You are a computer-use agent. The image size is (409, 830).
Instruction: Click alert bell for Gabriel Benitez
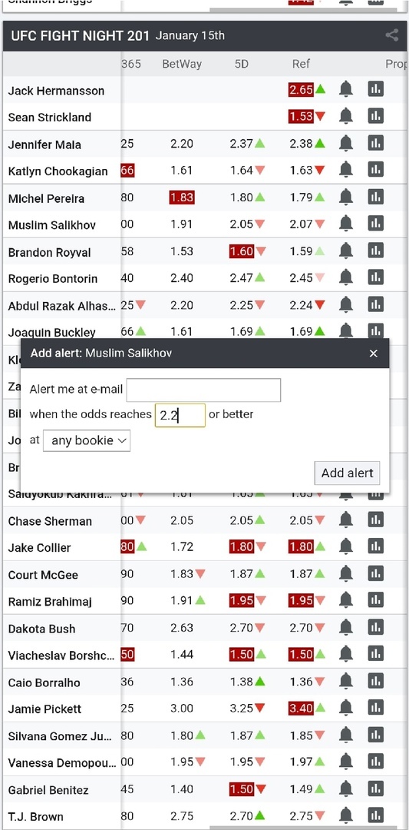(x=346, y=788)
